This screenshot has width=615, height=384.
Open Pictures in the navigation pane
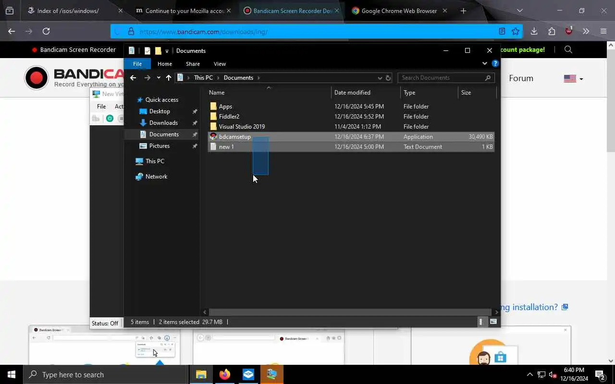(x=160, y=146)
